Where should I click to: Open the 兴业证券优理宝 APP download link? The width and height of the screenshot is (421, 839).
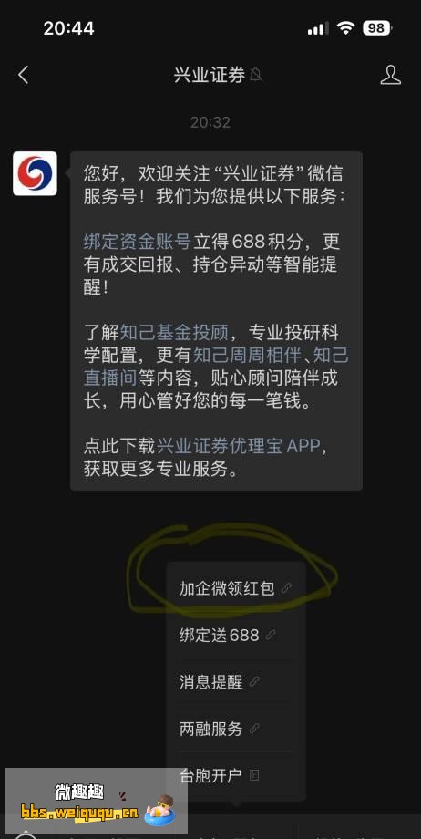click(238, 446)
